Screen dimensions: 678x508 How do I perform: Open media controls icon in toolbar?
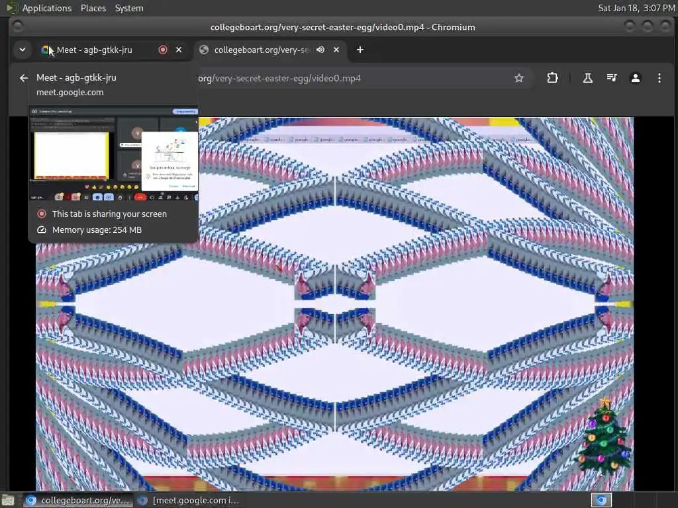click(612, 78)
